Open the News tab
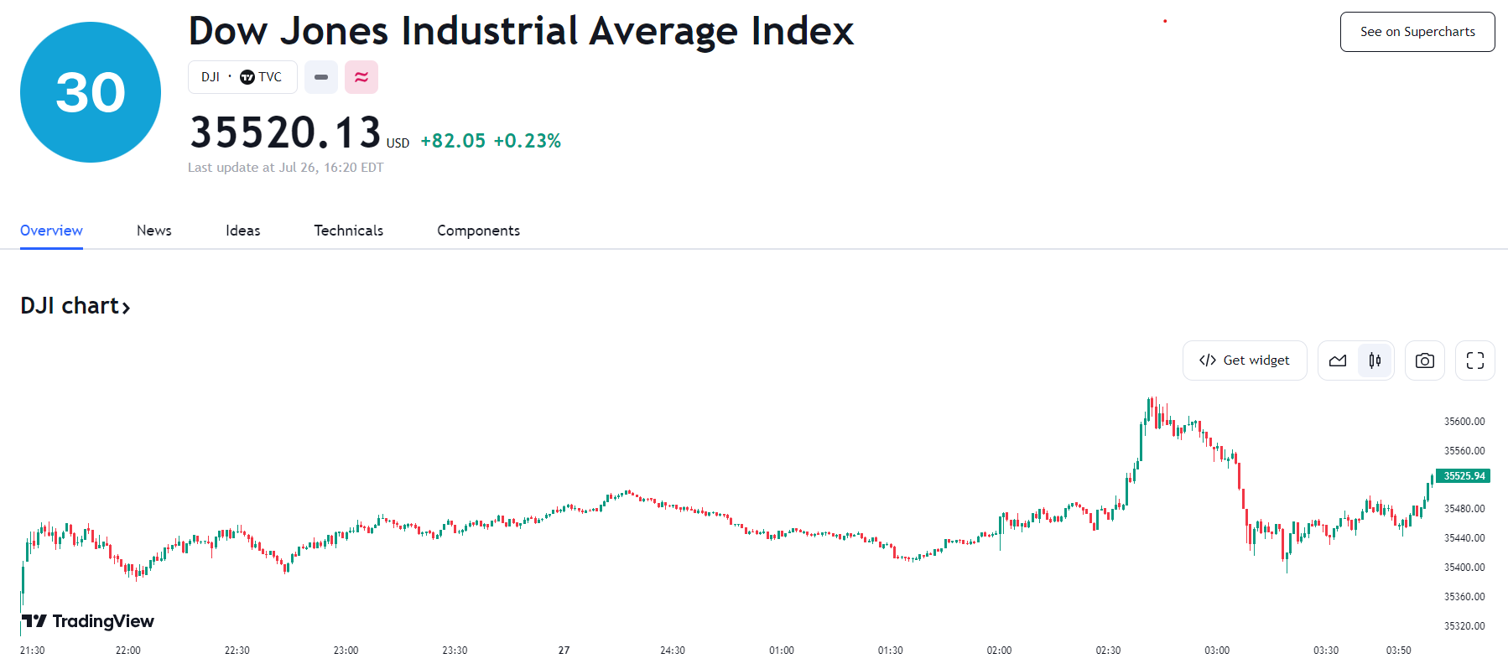Screen dimensions: 1508x669 pyautogui.click(x=154, y=231)
